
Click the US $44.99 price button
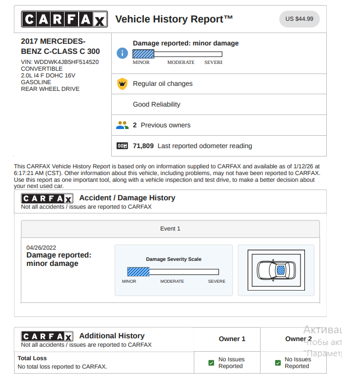click(299, 19)
